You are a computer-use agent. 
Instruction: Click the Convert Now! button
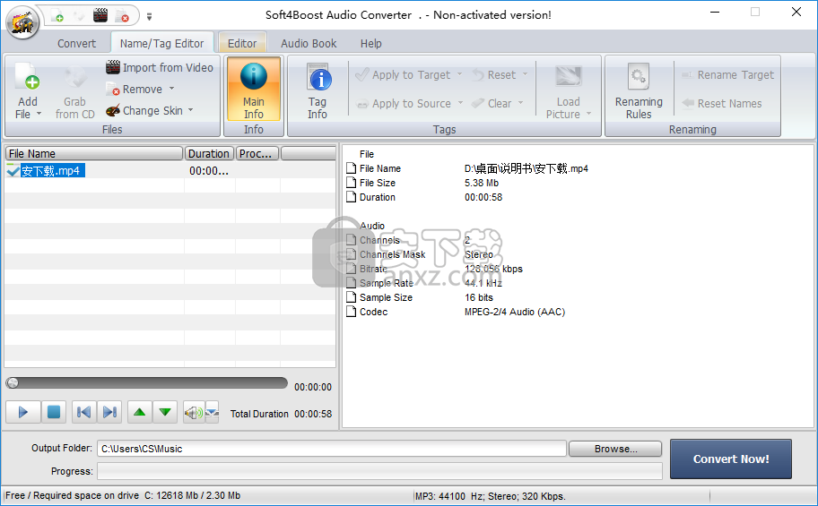[731, 459]
